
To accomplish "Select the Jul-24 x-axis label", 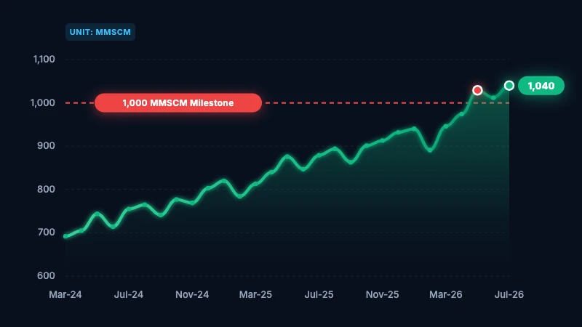I will 129,295.
